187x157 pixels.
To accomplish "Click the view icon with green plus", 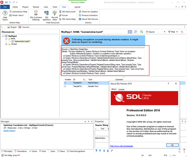I will coord(141,32).
